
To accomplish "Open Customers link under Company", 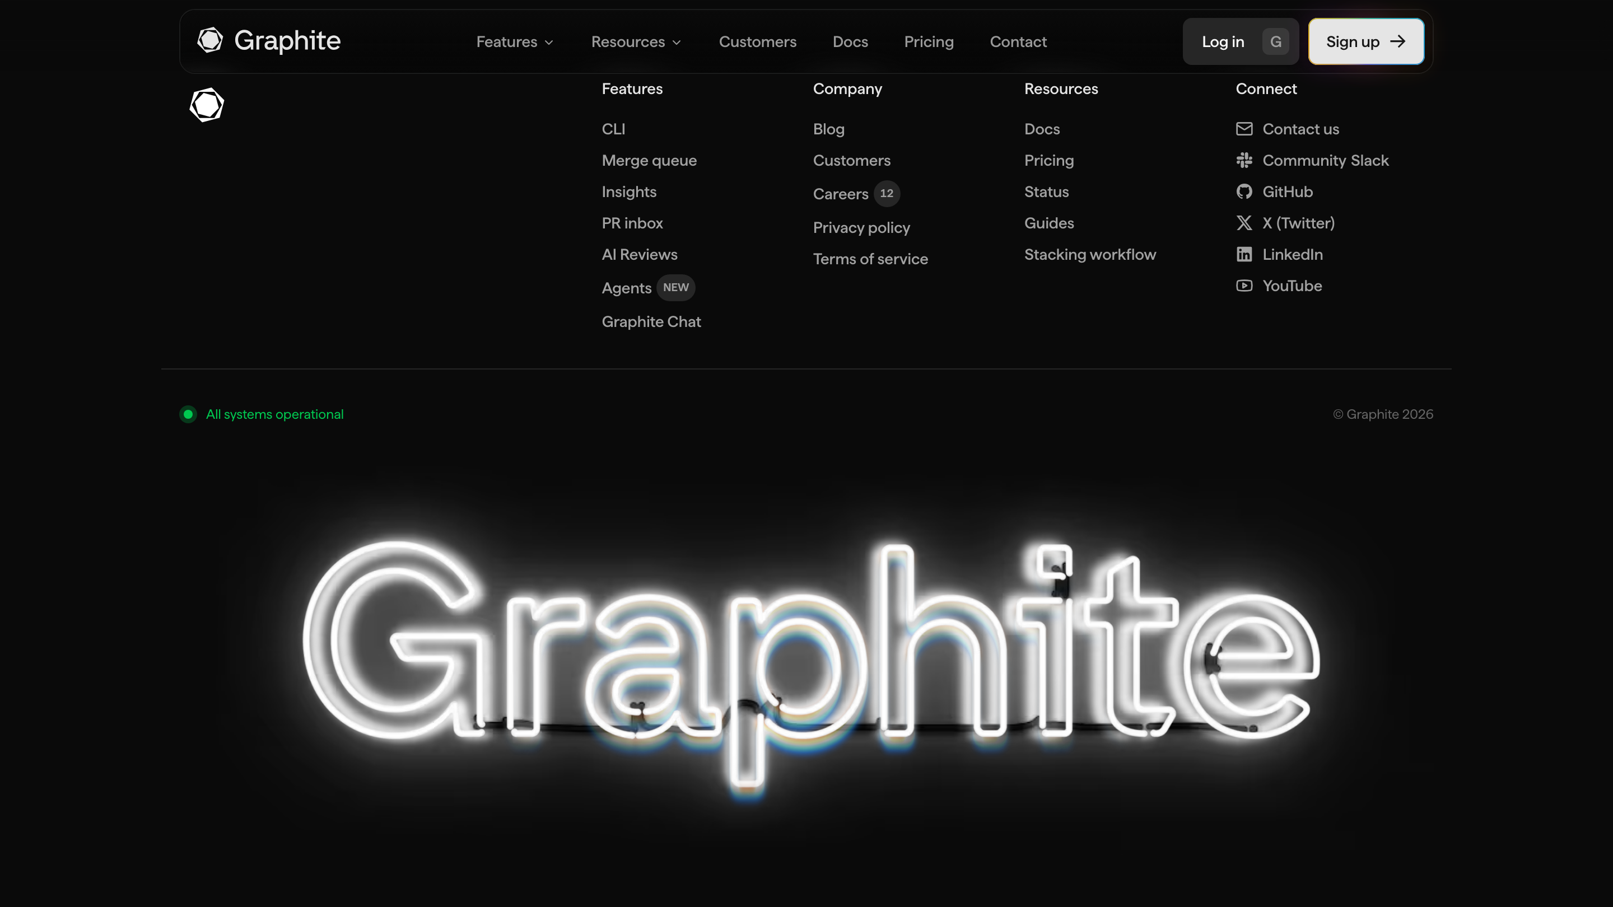I will pos(851,160).
